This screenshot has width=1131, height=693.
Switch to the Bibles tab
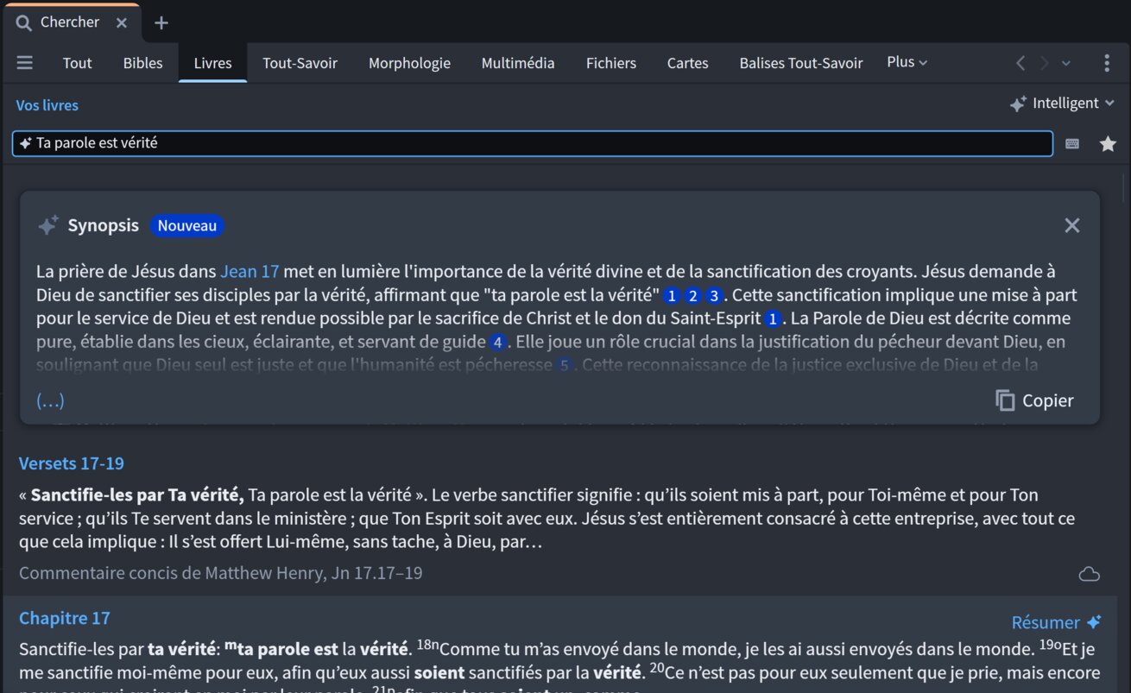coord(142,63)
